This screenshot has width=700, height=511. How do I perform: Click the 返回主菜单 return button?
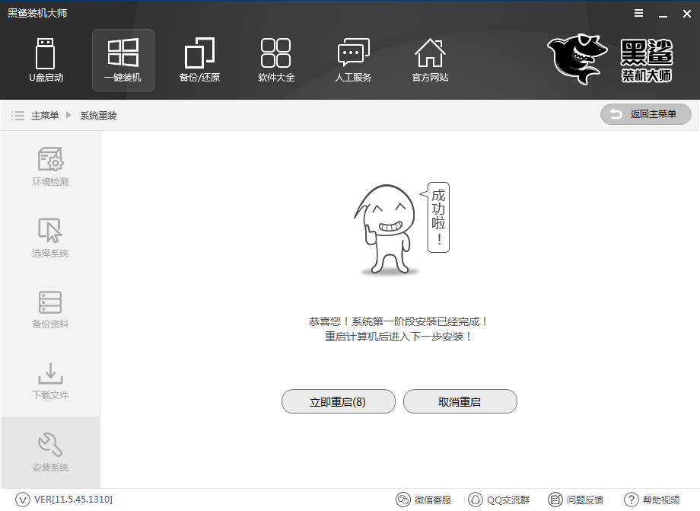645,114
